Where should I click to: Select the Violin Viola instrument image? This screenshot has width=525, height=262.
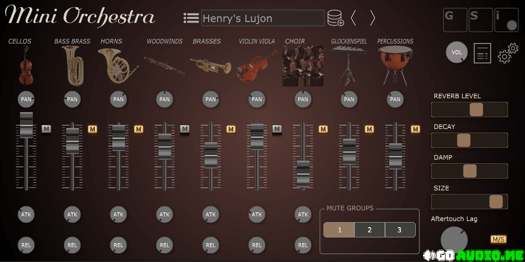(257, 67)
